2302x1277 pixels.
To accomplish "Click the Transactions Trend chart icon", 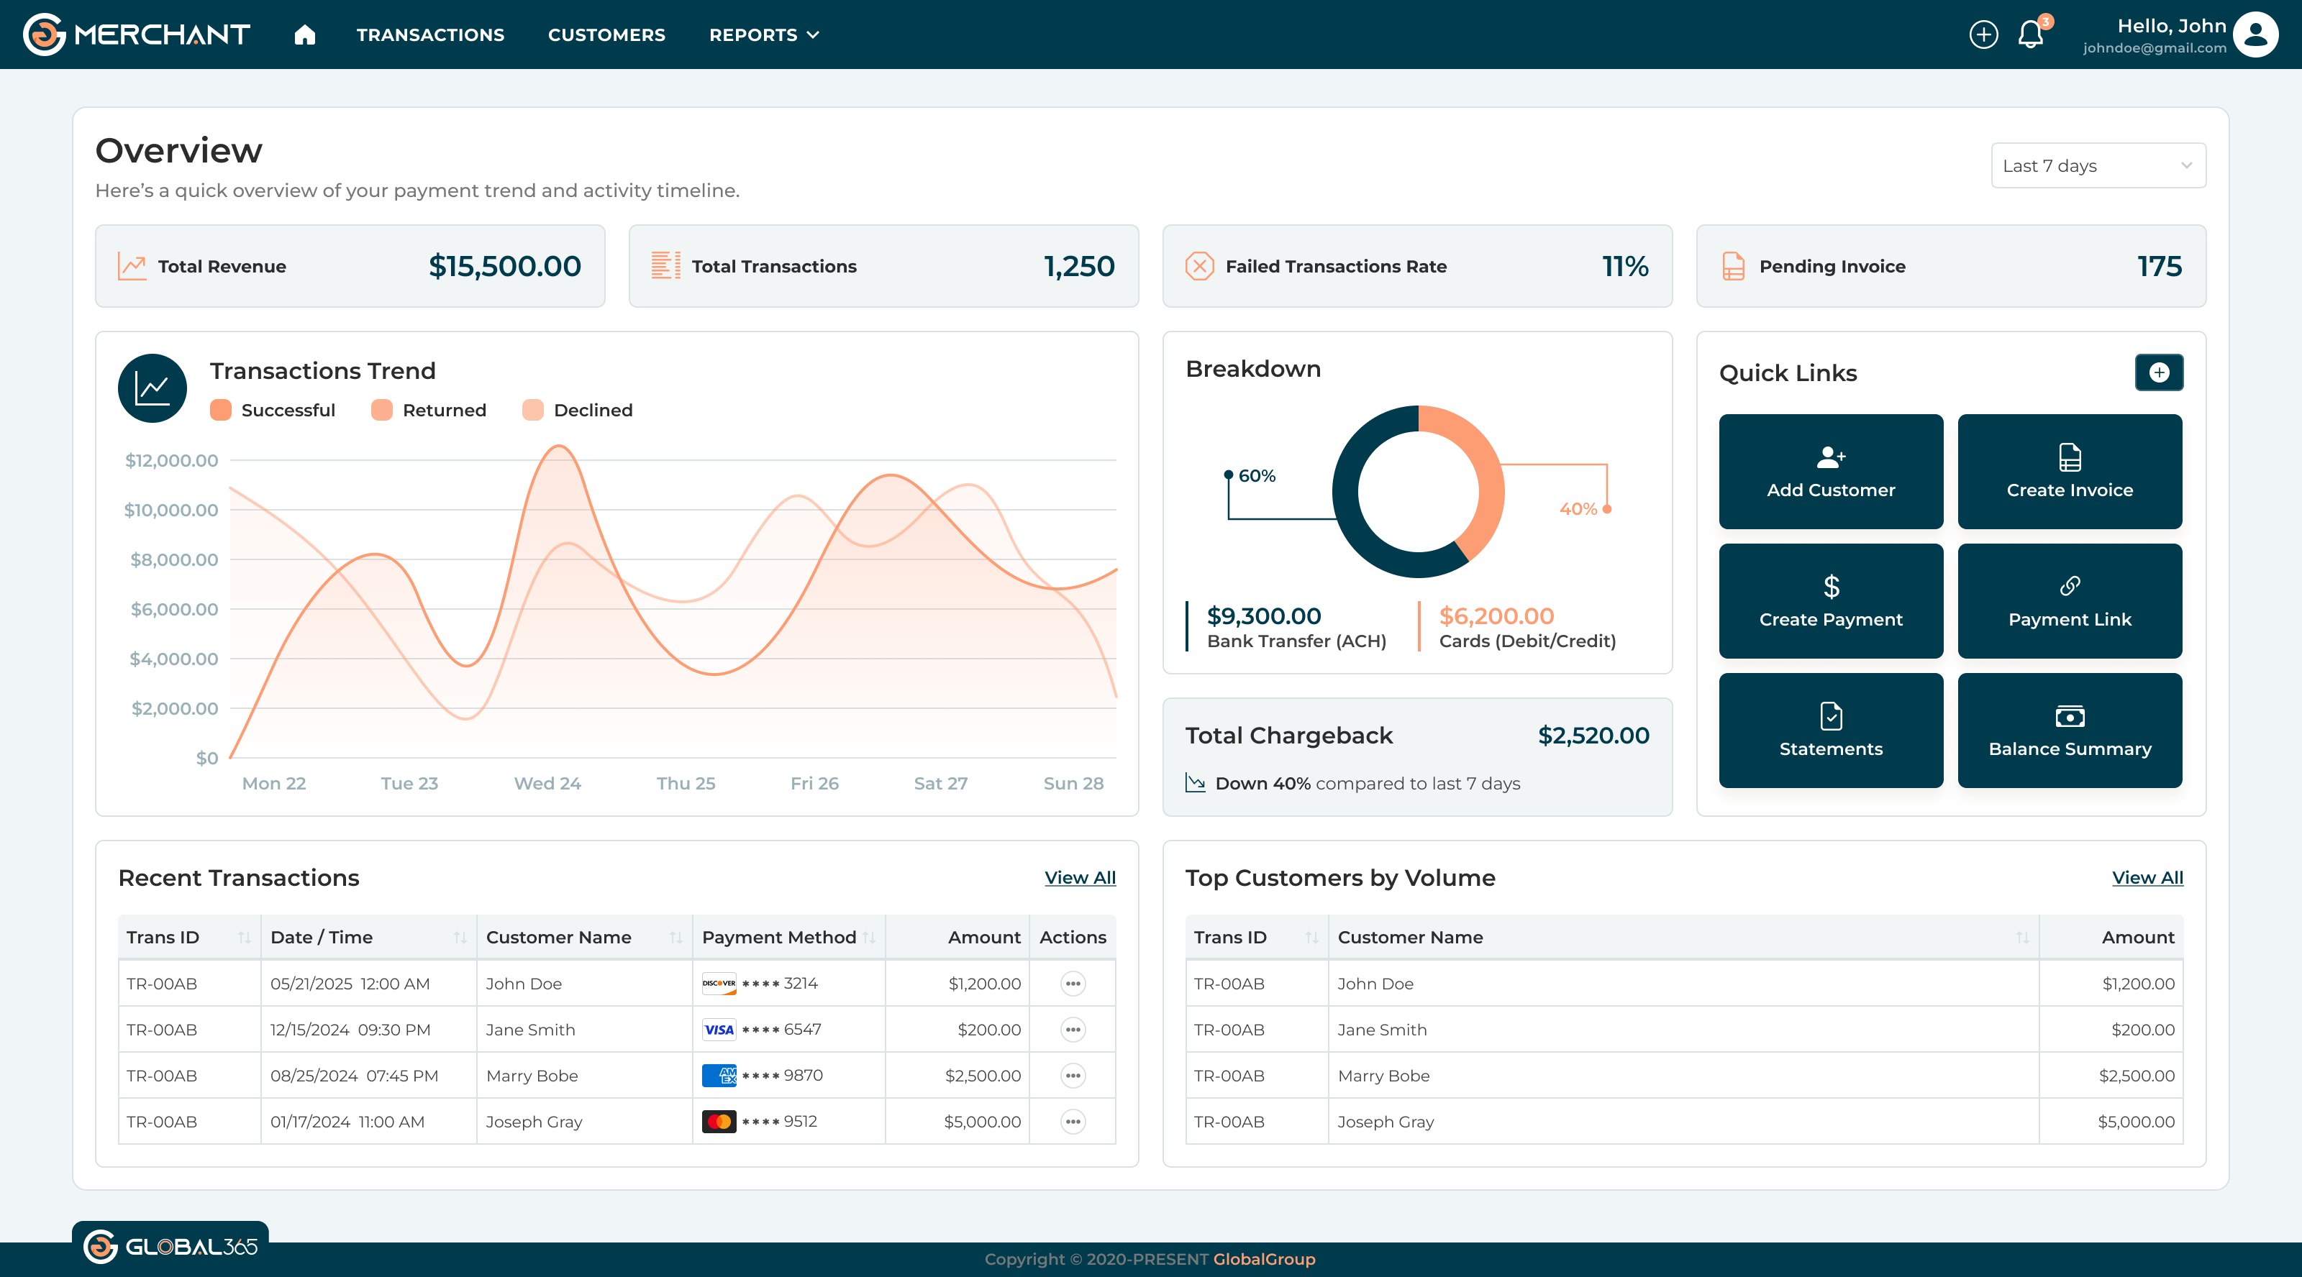I will tap(152, 388).
